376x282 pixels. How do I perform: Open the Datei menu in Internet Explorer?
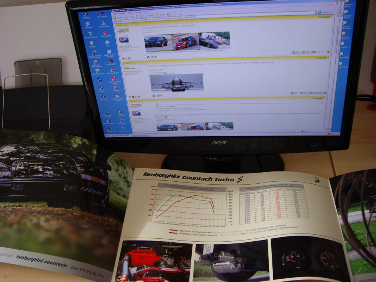click(x=115, y=14)
